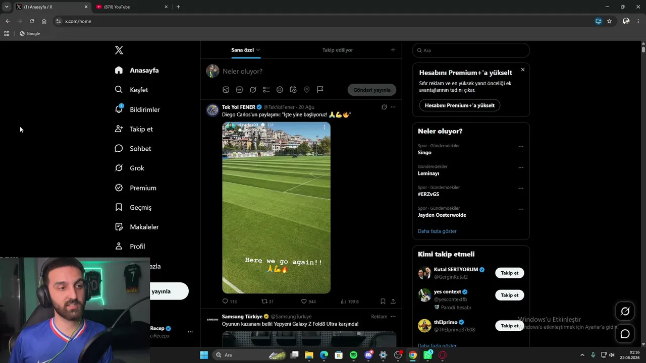Open more options on Samsung Türkiye ad
This screenshot has height=363, width=646.
393,317
